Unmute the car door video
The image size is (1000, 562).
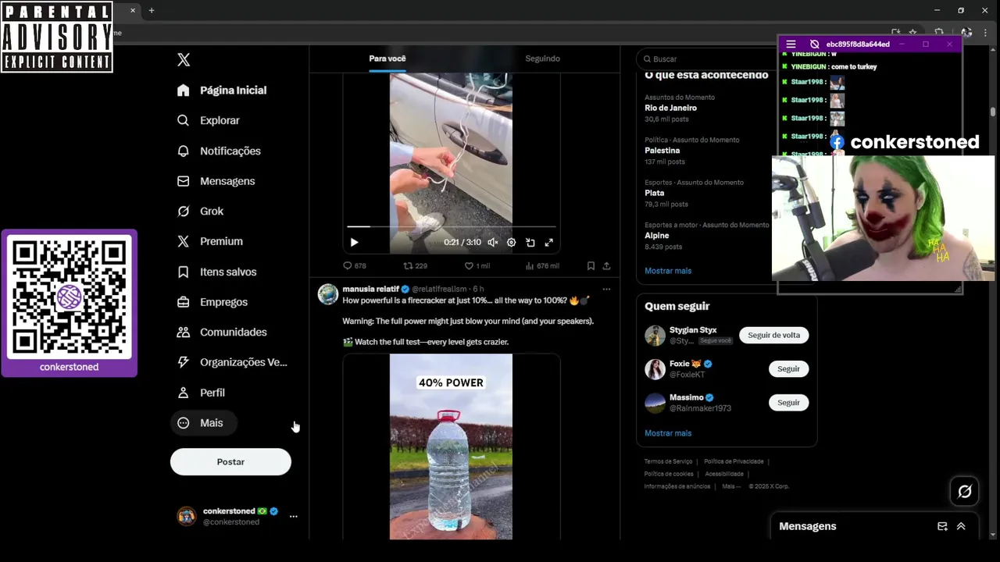pyautogui.click(x=493, y=243)
